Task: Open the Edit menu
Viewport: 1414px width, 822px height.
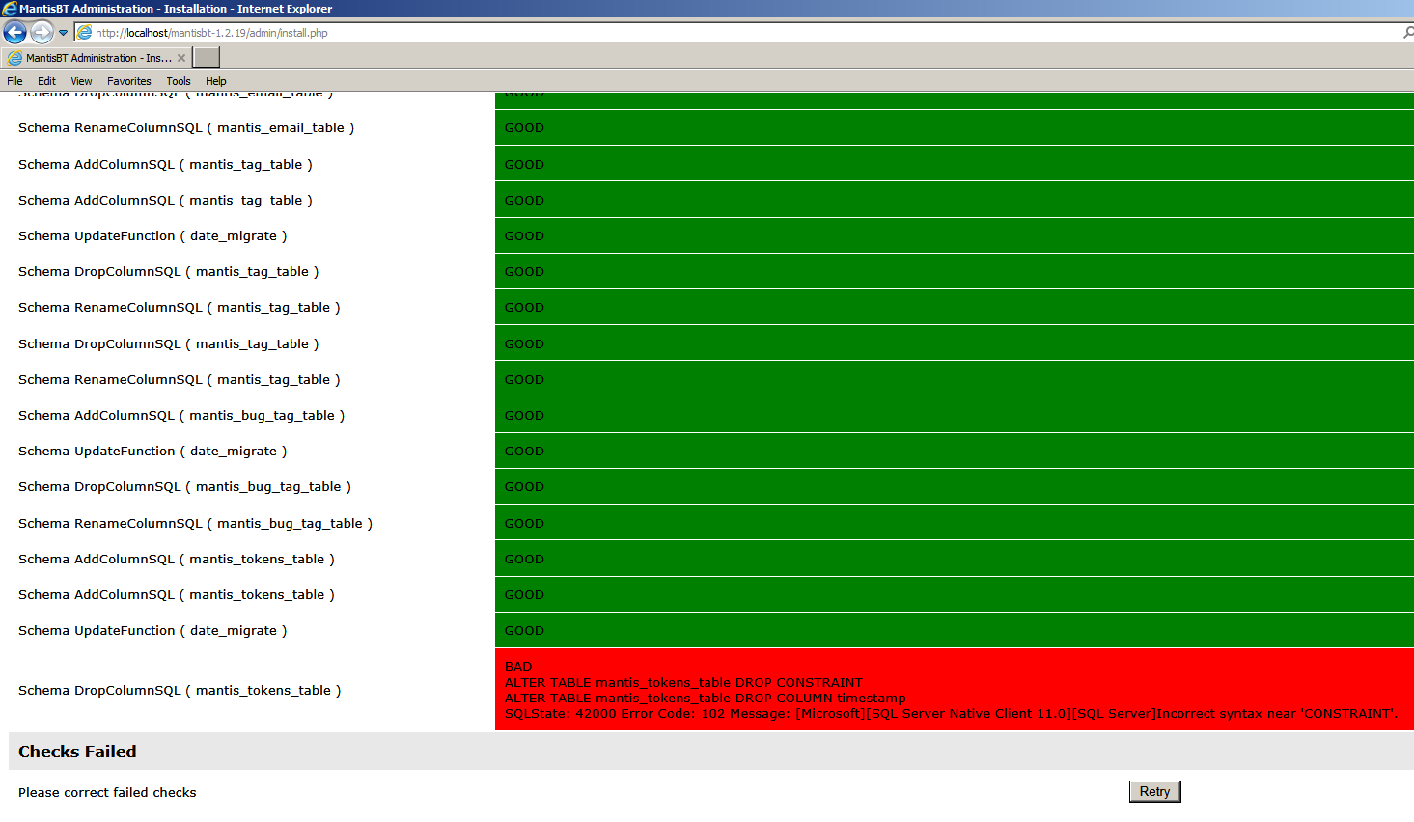Action: (46, 81)
